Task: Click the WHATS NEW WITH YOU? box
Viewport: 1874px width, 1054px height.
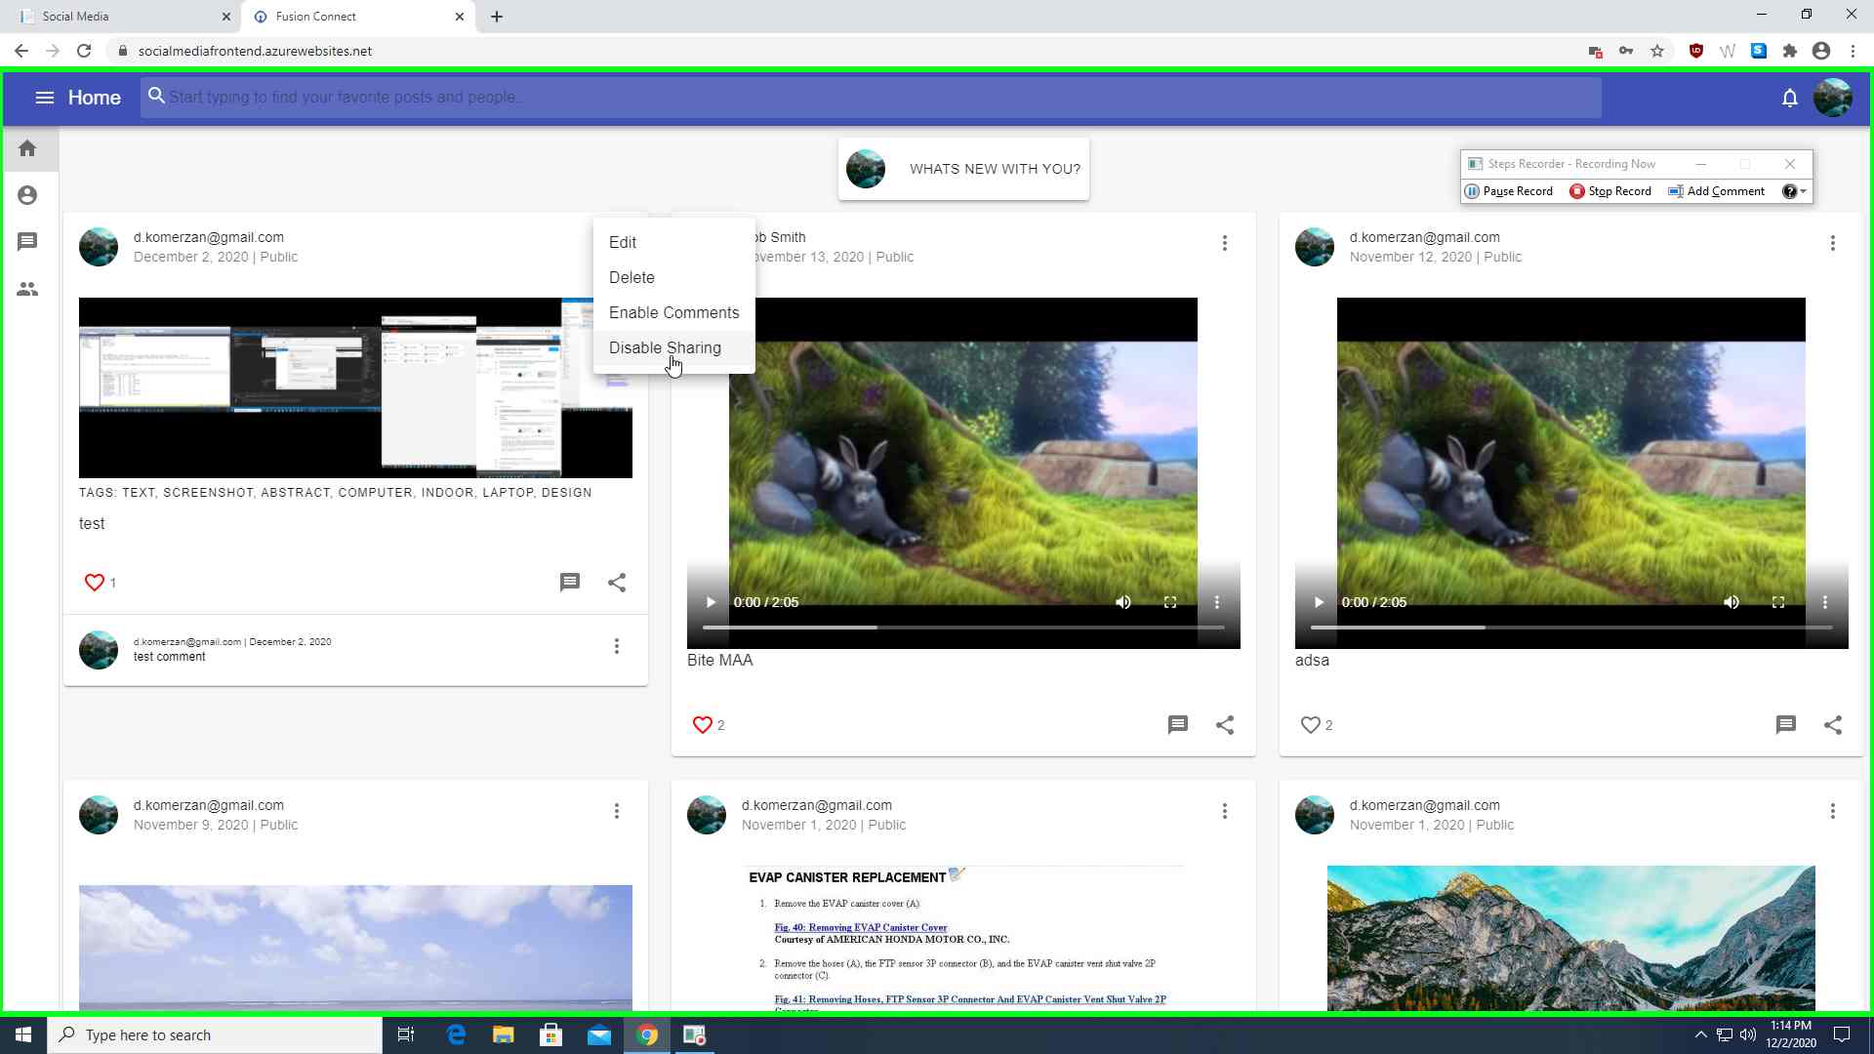Action: tap(963, 169)
